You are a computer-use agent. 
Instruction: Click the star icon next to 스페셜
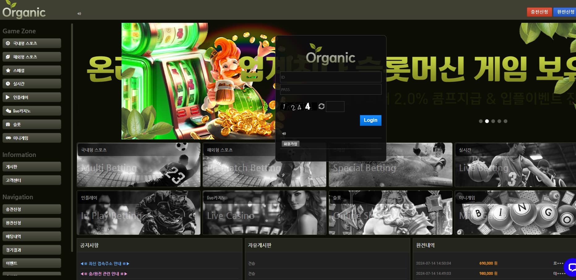click(8, 70)
